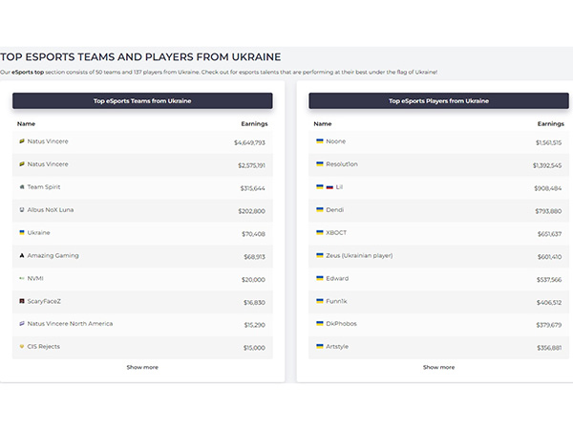Open the Ukraine national team page
Screen dimensions: 573x430
click(x=39, y=232)
